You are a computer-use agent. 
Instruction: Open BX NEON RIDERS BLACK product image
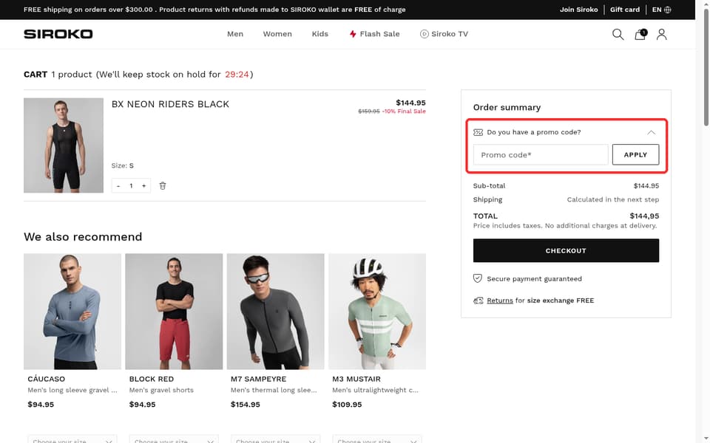click(x=64, y=145)
